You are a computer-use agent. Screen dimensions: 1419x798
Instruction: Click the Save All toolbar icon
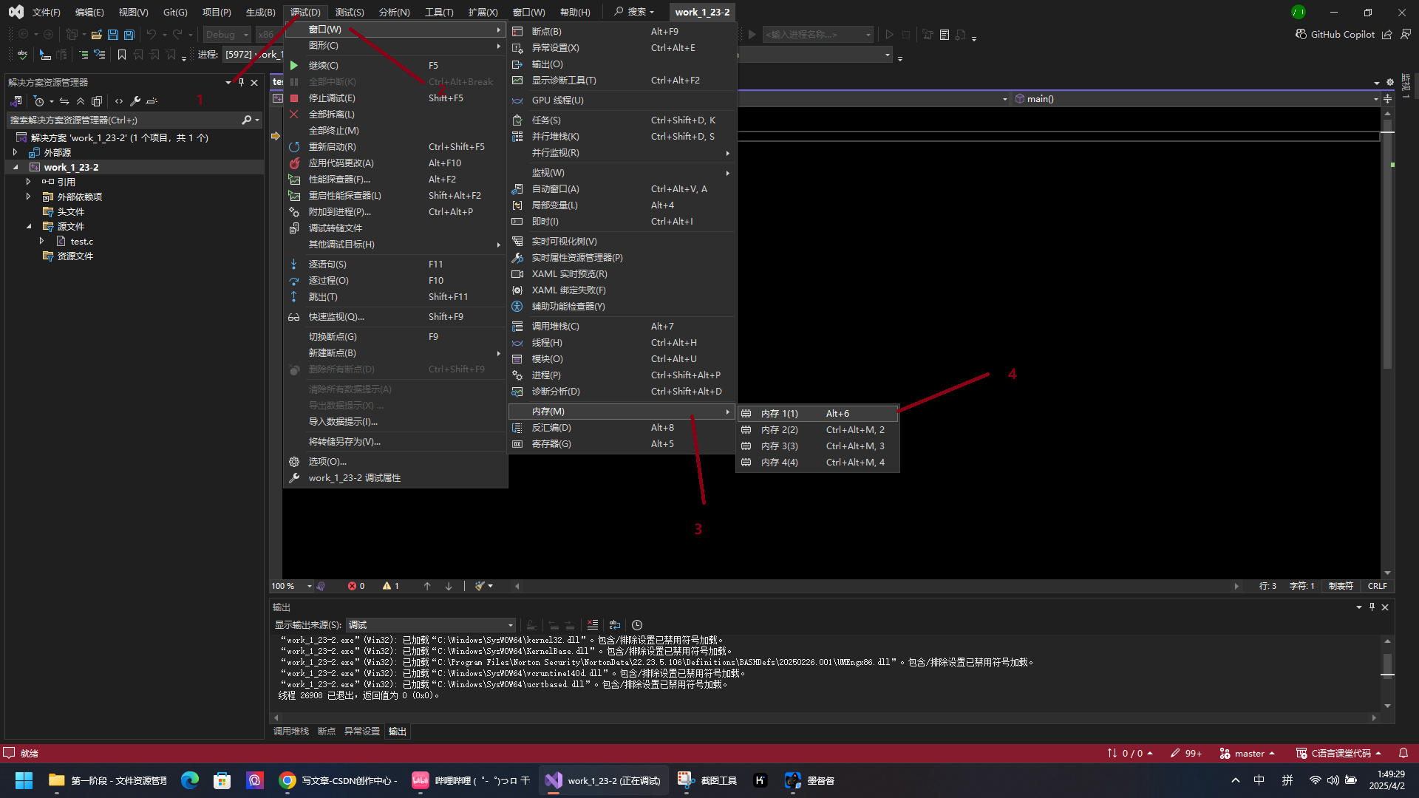[129, 34]
